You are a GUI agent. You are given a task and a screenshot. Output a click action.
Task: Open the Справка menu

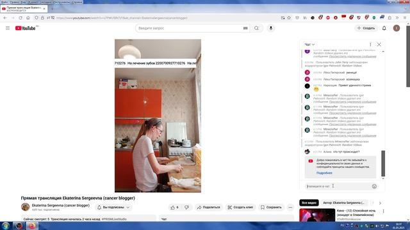[77, 2]
